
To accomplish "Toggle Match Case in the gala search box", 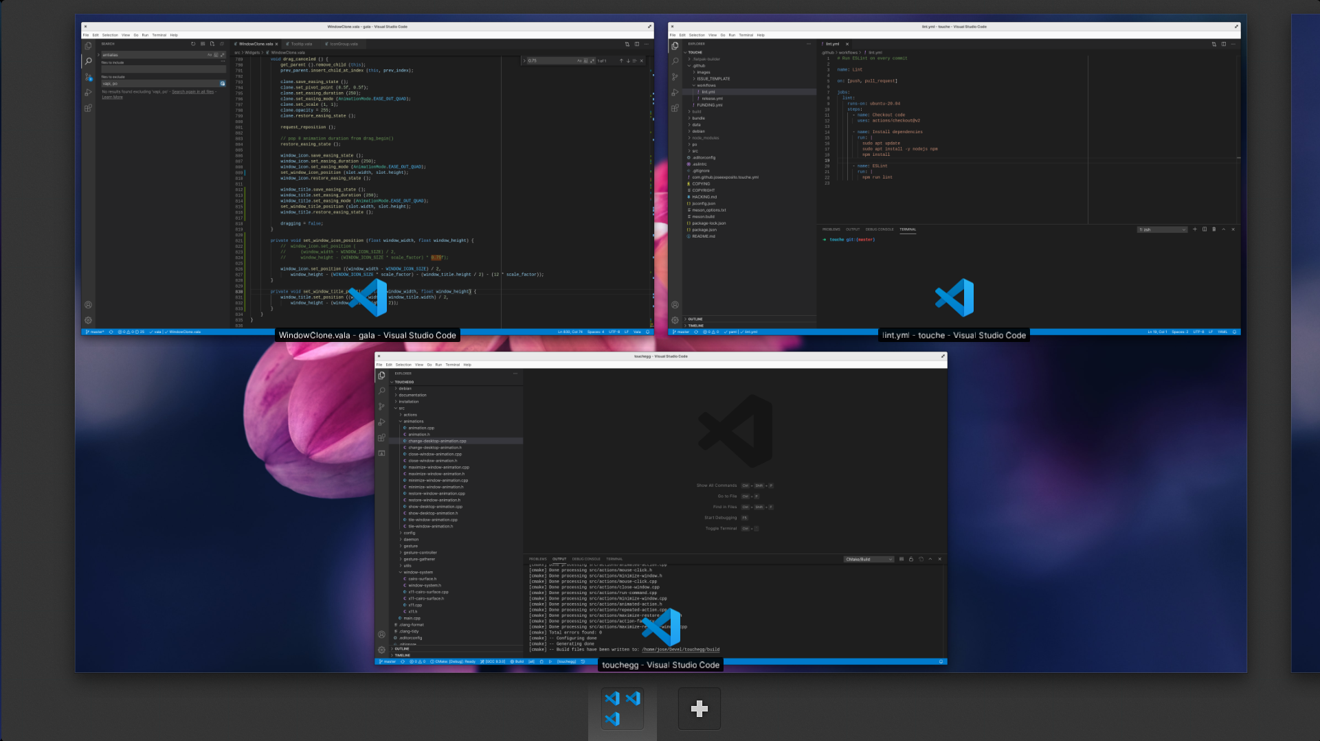I will [210, 55].
